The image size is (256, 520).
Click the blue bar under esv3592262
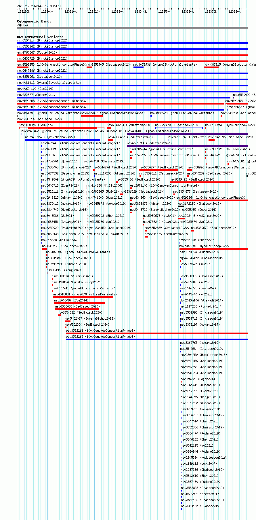pos(157,339)
